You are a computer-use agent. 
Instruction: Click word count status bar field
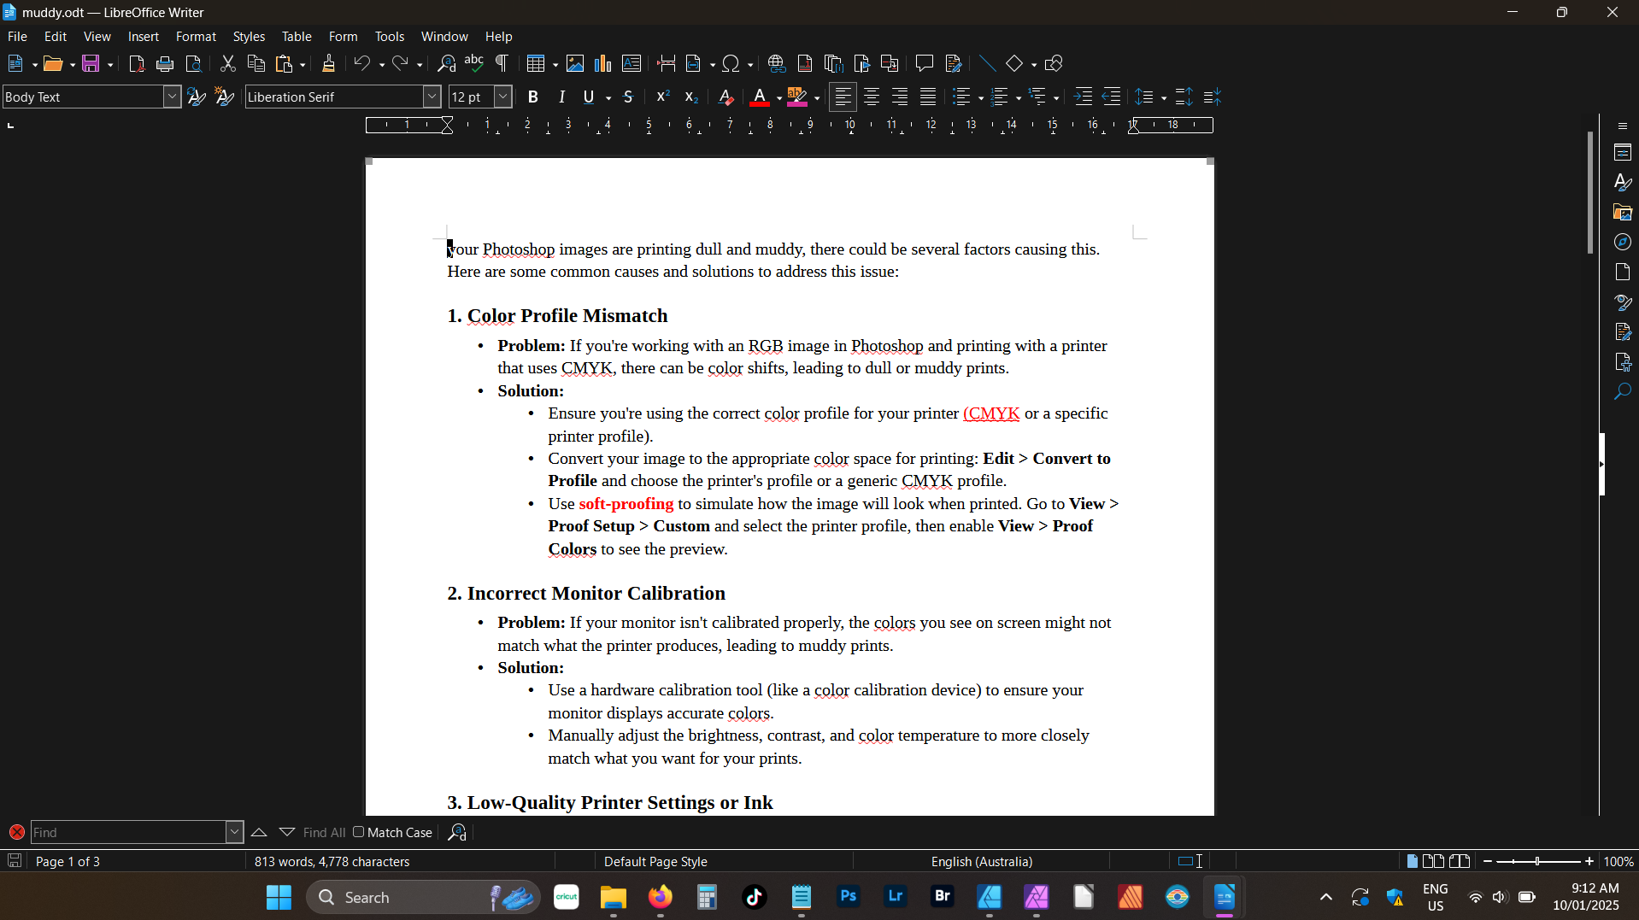[x=332, y=862]
